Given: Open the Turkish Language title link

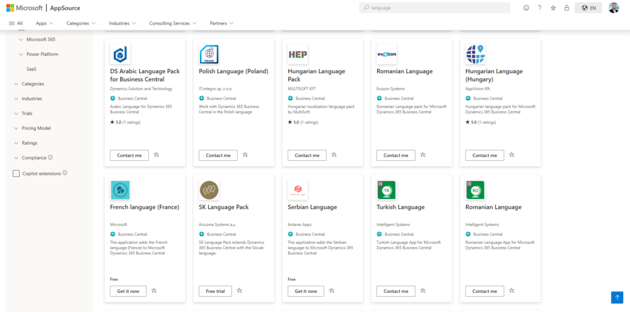Looking at the screenshot, I should 401,208.
